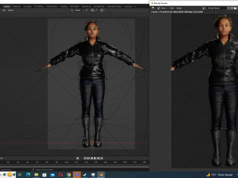Viewport: 238px width, 178px height.
Task: Click the Render Result image name field
Action: [216, 8]
